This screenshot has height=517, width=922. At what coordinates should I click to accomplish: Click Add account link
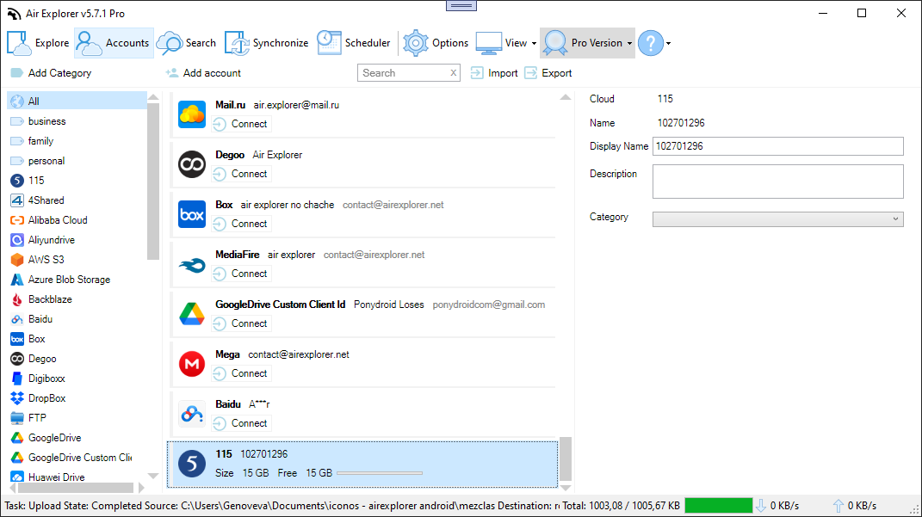point(212,73)
